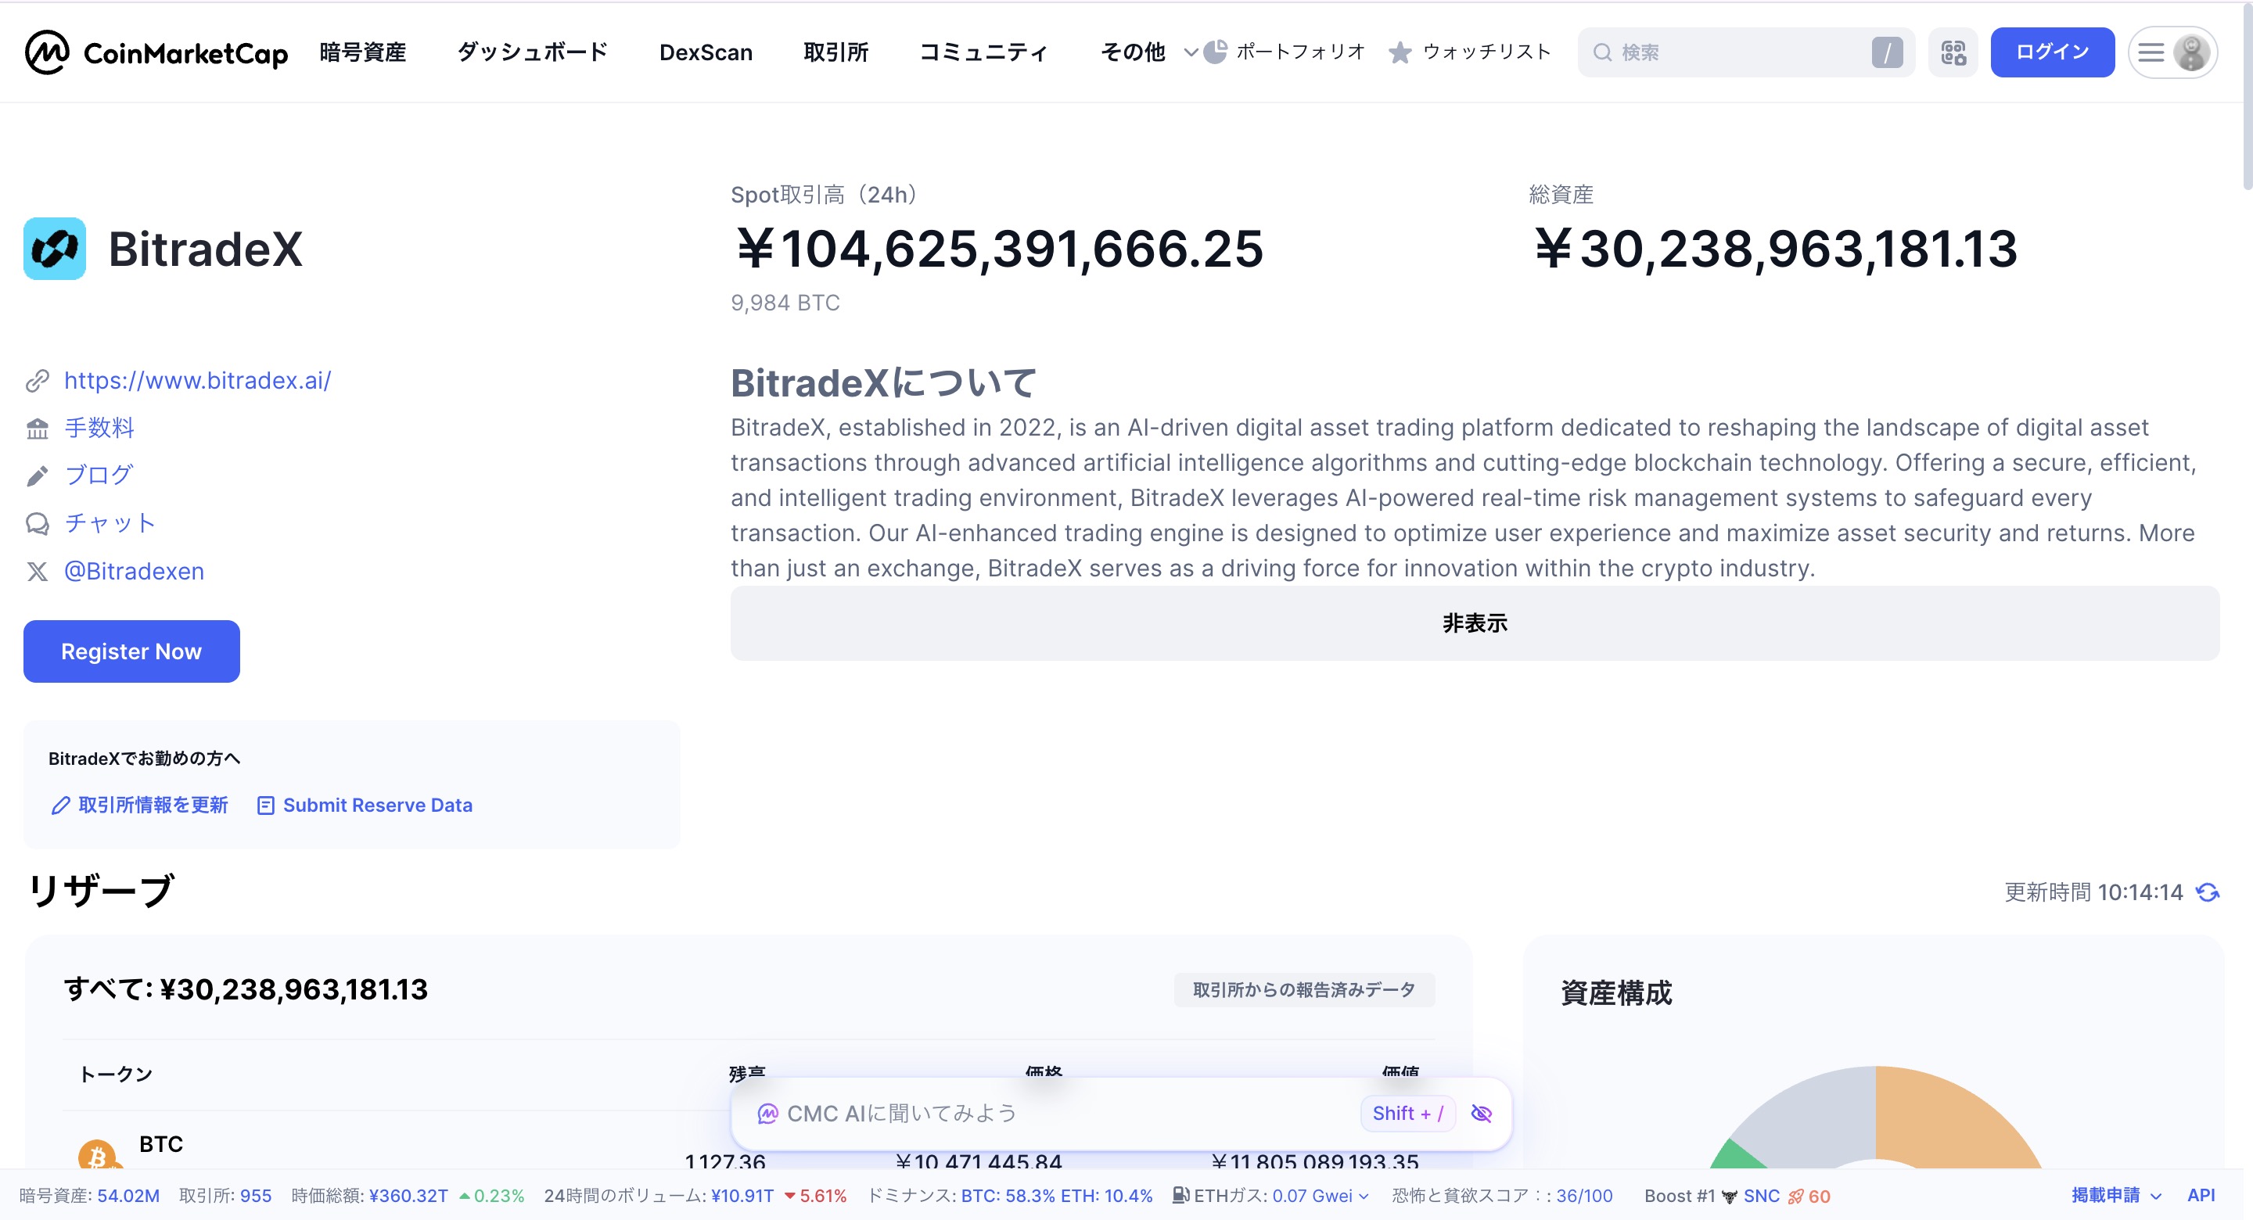Click the search magnifier icon

[1601, 52]
